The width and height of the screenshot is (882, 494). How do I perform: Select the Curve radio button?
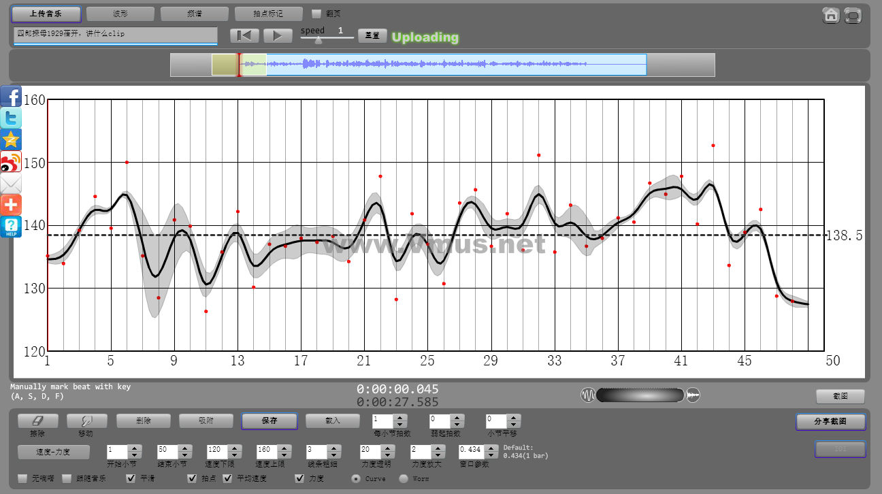coord(356,478)
